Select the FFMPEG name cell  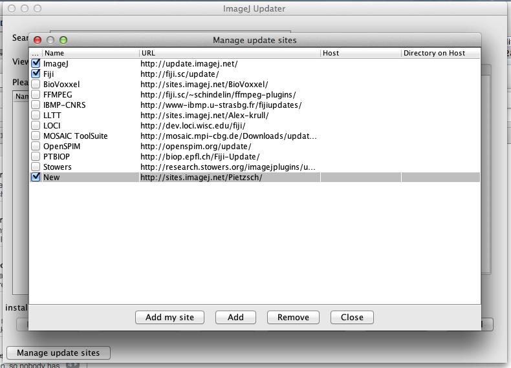click(x=91, y=95)
